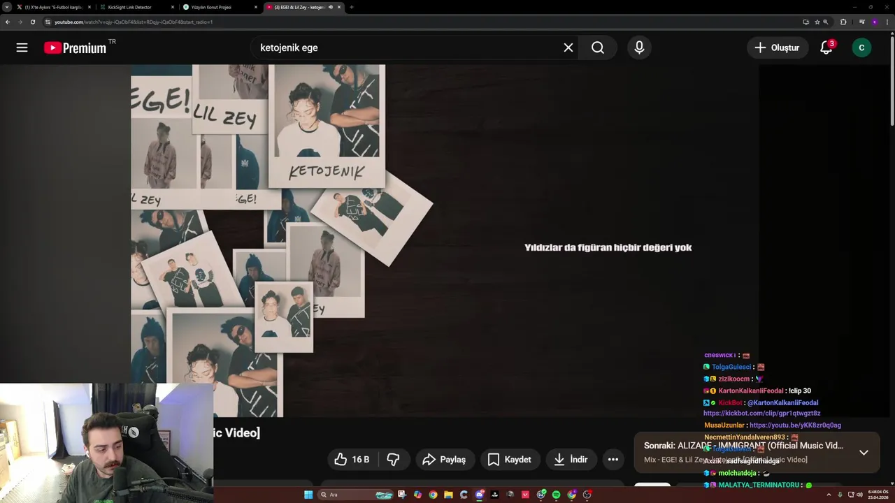The height and width of the screenshot is (503, 895).
Task: Open the YouTube account avatar menu
Action: [861, 48]
